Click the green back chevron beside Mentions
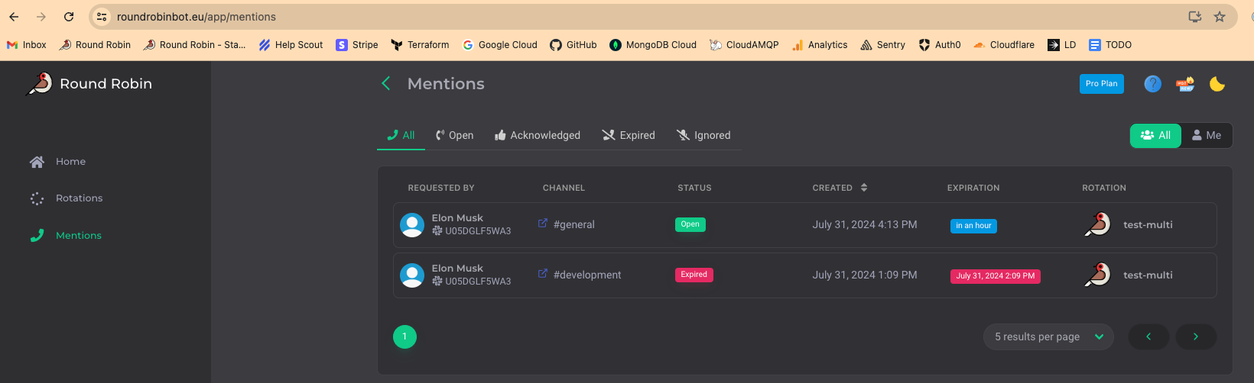1254x383 pixels. point(386,84)
